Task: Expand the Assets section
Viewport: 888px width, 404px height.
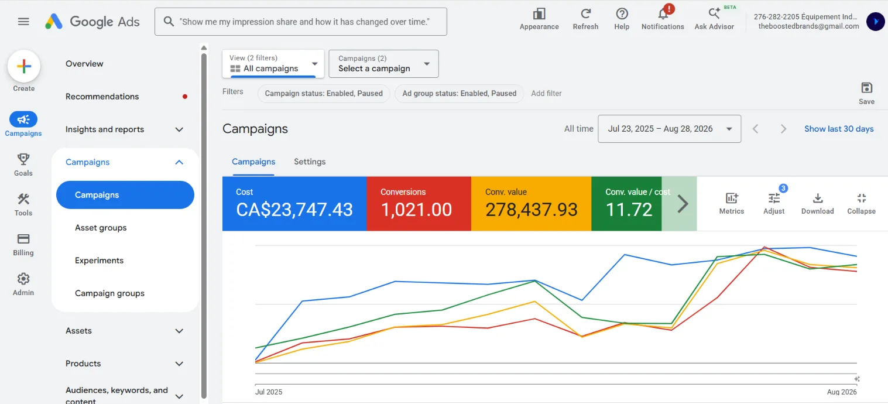Action: point(180,331)
